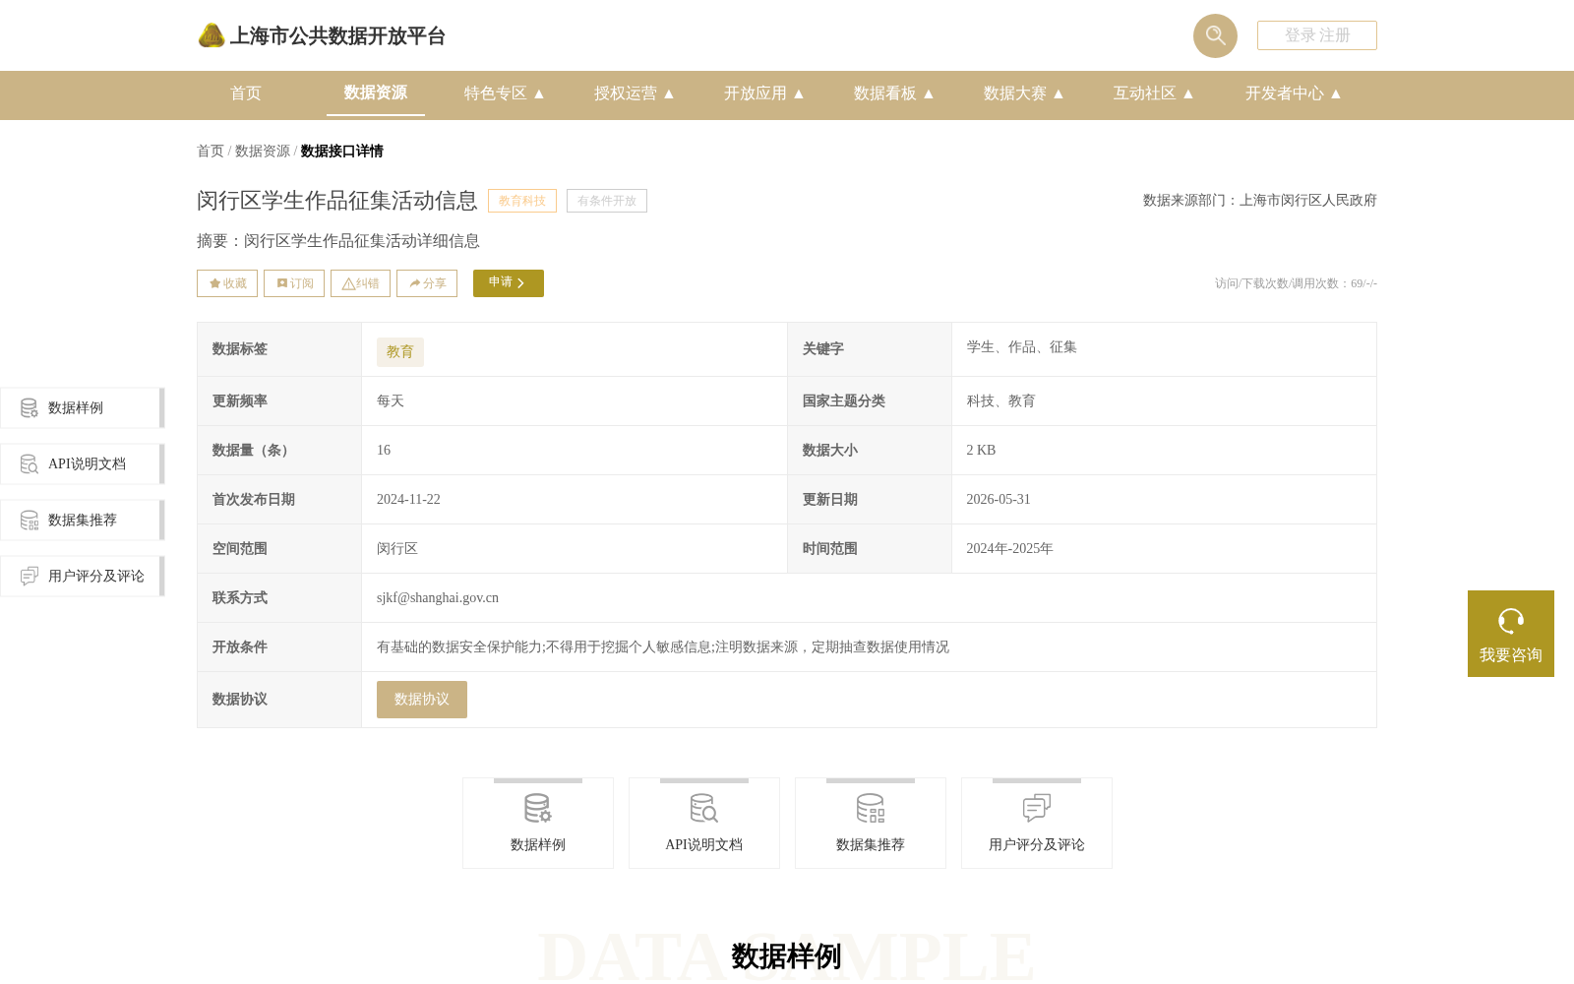Click the 学生、作品、征集 keywords value

click(x=1022, y=347)
